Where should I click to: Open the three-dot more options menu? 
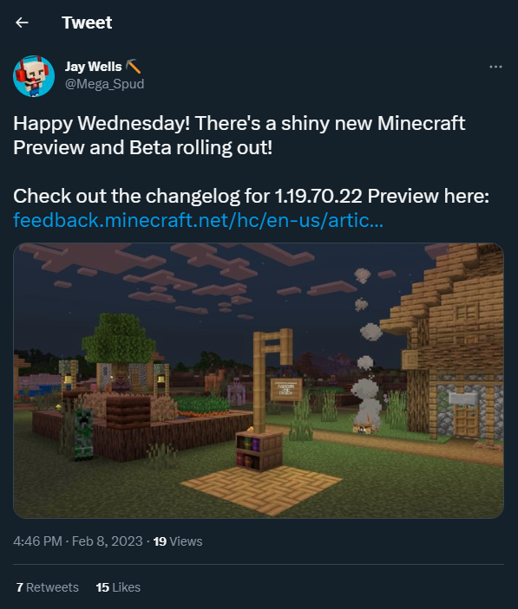(x=495, y=67)
